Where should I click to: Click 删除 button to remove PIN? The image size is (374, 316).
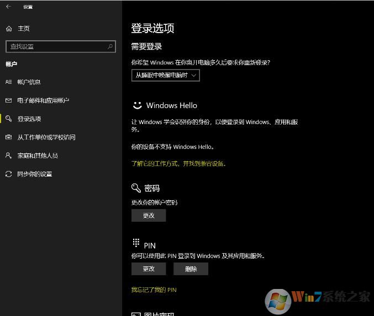pos(191,269)
